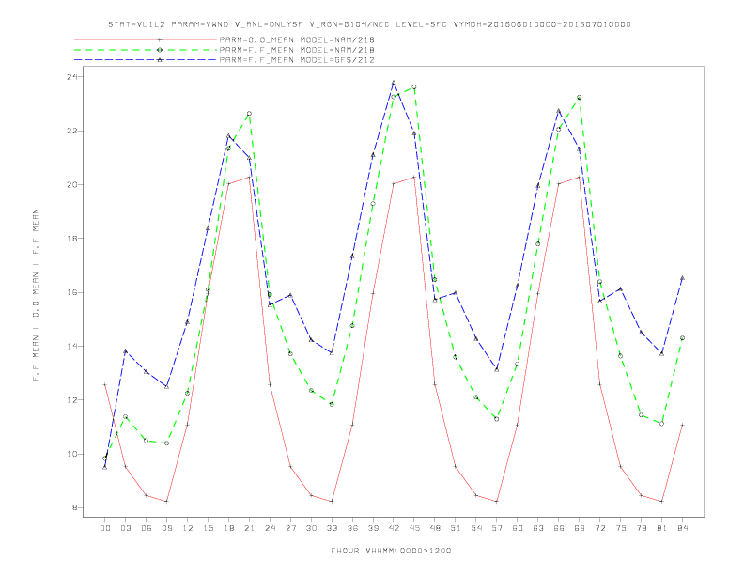The width and height of the screenshot is (744, 575).
Task: Click y-axis tick value 10
Action: coord(72,454)
